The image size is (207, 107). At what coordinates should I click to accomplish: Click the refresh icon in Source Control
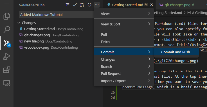point(89,5)
